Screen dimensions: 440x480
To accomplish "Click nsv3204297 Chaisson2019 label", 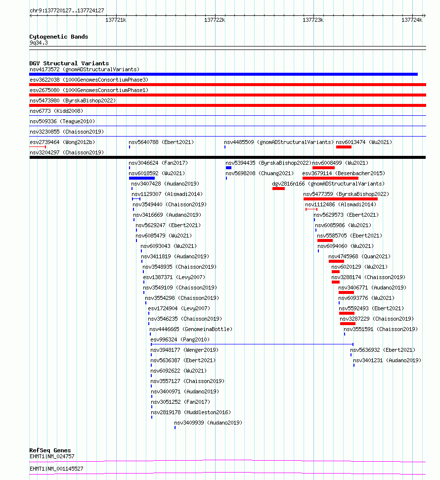I will coord(67,153).
